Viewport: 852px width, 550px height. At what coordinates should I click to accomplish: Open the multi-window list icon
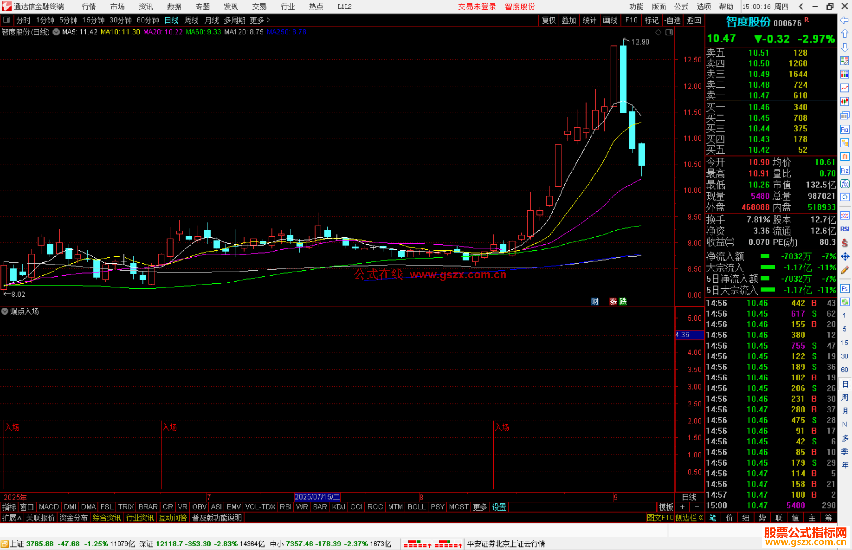[x=845, y=116]
